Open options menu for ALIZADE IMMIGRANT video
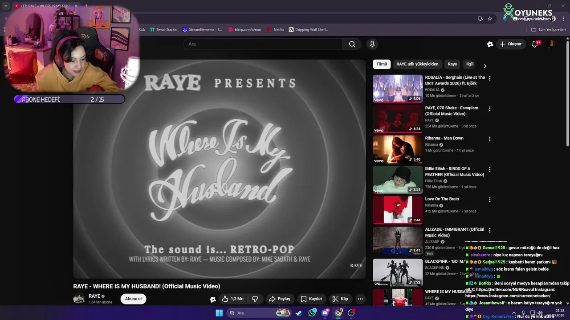The width and height of the screenshot is (570, 320). click(x=490, y=230)
